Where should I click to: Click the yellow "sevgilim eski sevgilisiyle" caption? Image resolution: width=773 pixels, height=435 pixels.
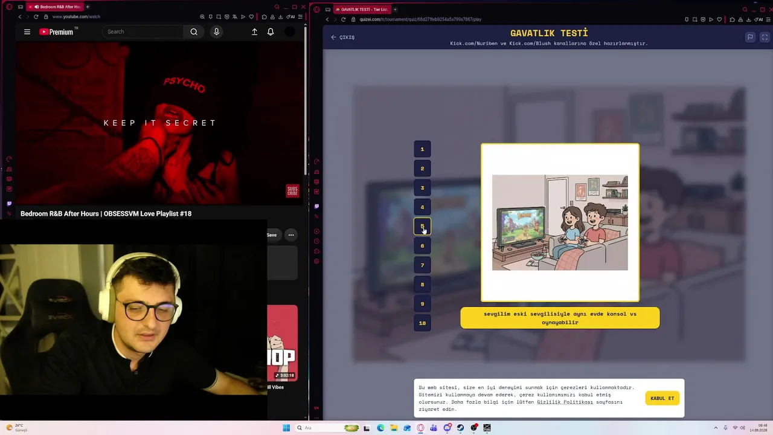[x=560, y=318]
